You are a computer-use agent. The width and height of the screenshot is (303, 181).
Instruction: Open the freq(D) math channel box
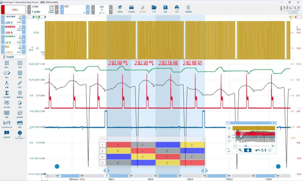point(13,57)
